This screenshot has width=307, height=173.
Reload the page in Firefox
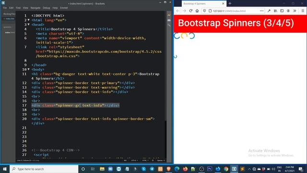(x=191, y=11)
